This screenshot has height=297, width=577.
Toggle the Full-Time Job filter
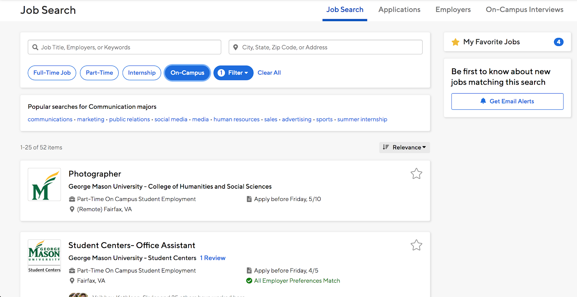tap(52, 73)
